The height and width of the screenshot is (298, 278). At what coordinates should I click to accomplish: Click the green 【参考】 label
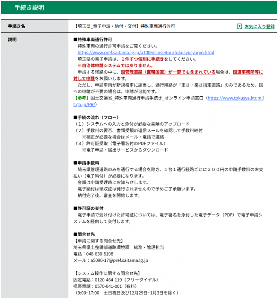point(82,98)
